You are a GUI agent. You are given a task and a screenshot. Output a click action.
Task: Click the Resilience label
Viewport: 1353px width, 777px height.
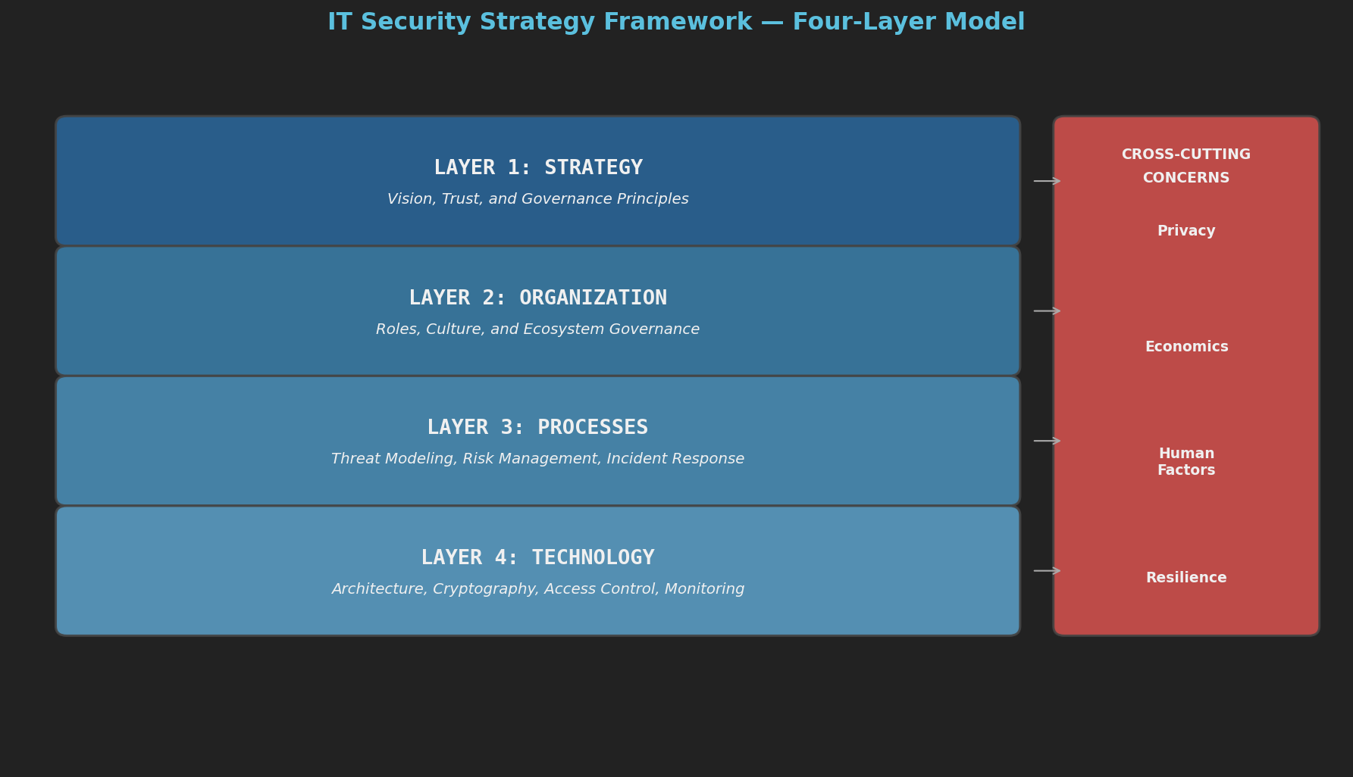click(1186, 577)
